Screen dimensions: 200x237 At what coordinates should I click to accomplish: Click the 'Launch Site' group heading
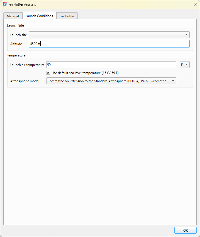point(15,25)
